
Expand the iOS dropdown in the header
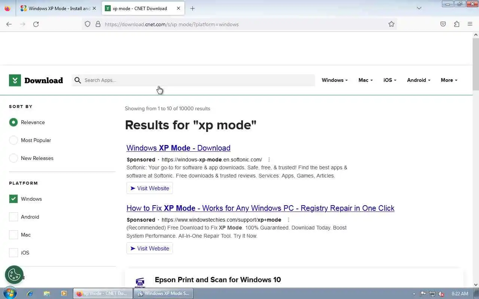[390, 80]
